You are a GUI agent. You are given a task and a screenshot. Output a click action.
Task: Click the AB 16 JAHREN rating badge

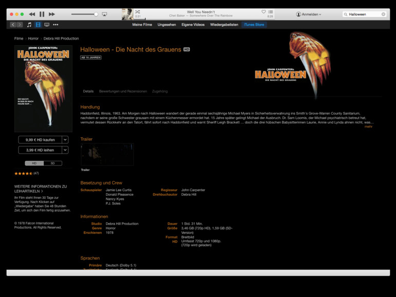91,58
